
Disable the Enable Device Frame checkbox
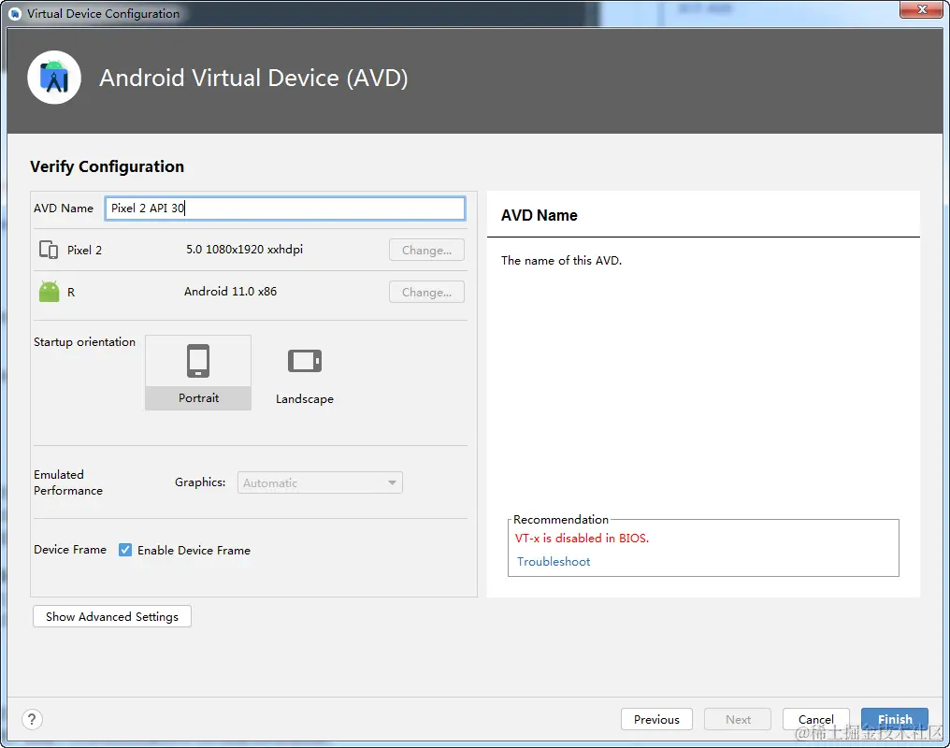click(x=124, y=550)
